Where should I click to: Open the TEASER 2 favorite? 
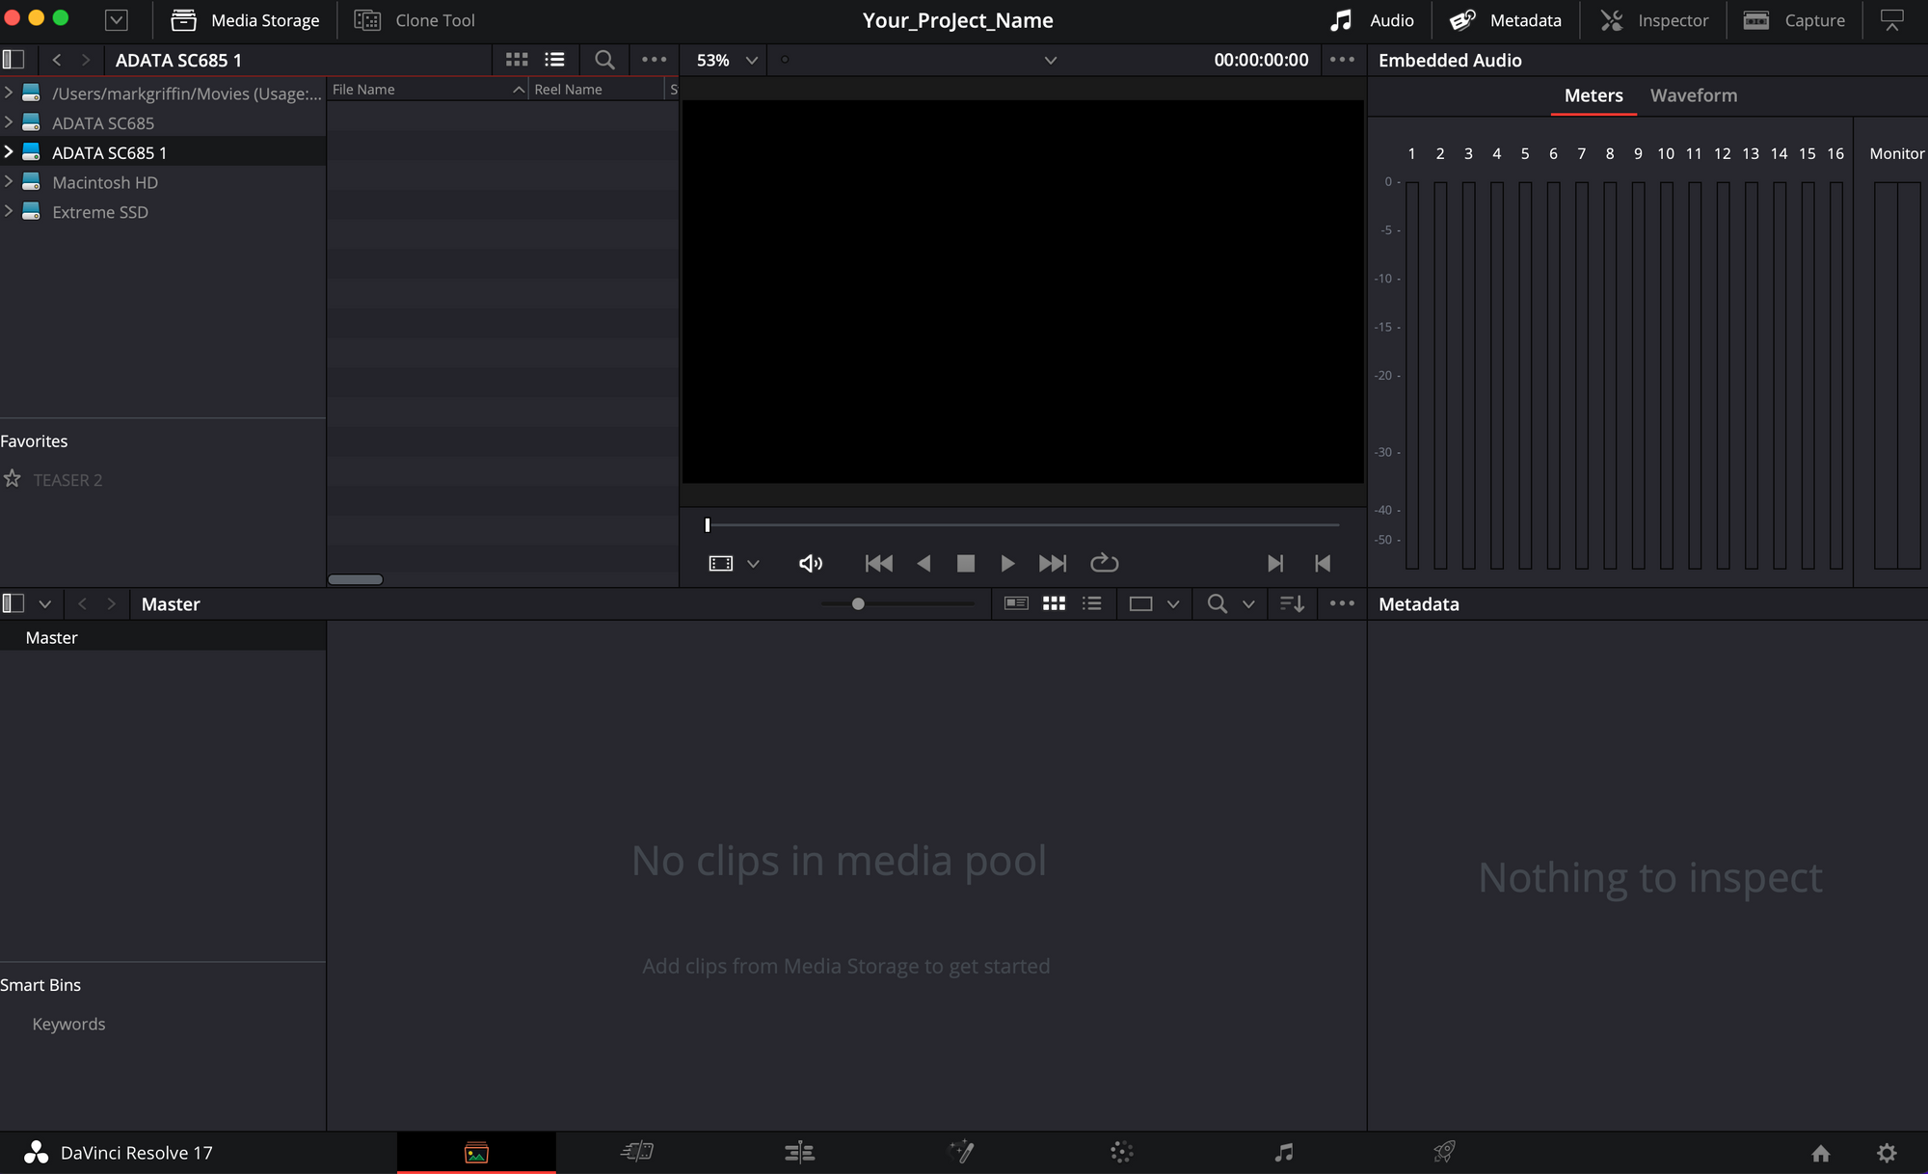(67, 480)
